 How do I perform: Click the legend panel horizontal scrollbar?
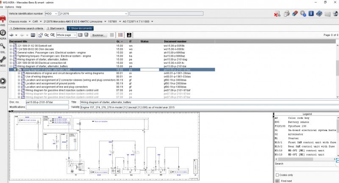pyautogui.click(x=305, y=159)
